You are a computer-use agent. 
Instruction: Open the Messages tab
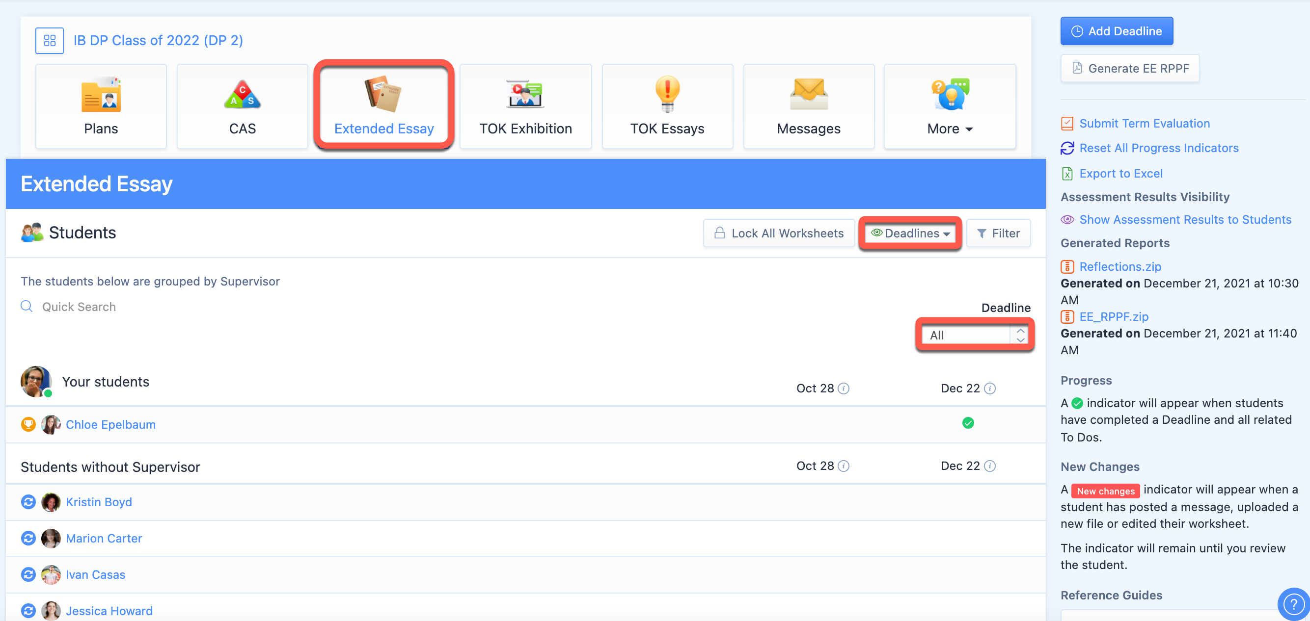tap(809, 106)
